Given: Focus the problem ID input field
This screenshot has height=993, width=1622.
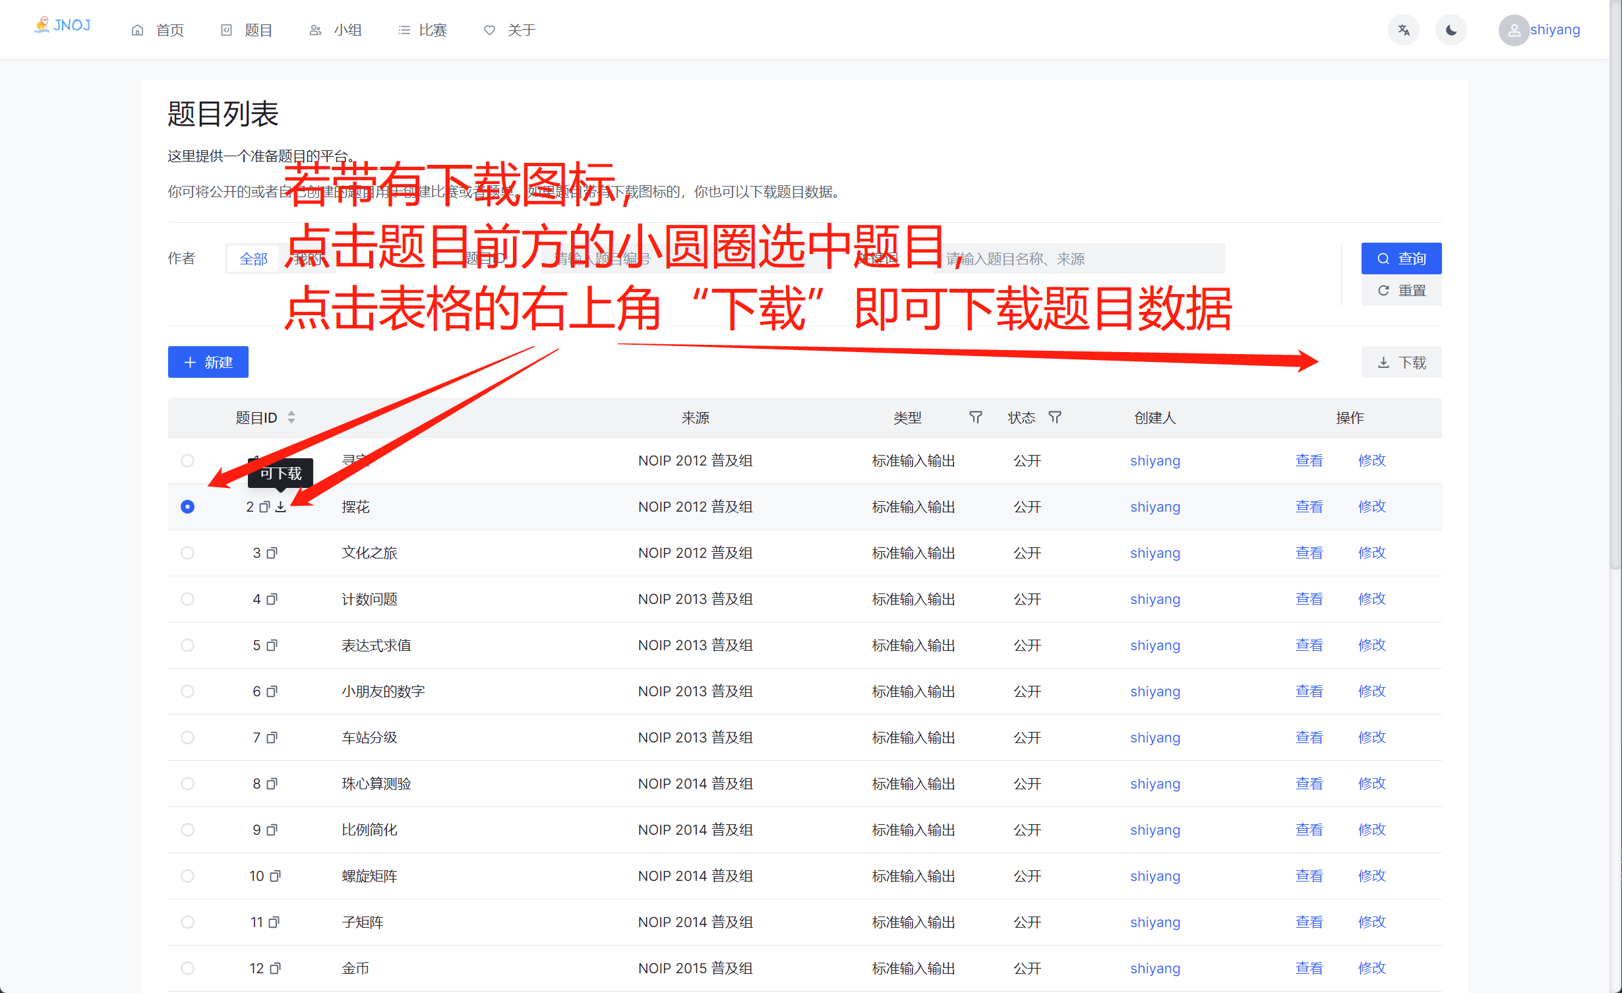Looking at the screenshot, I should (686, 258).
